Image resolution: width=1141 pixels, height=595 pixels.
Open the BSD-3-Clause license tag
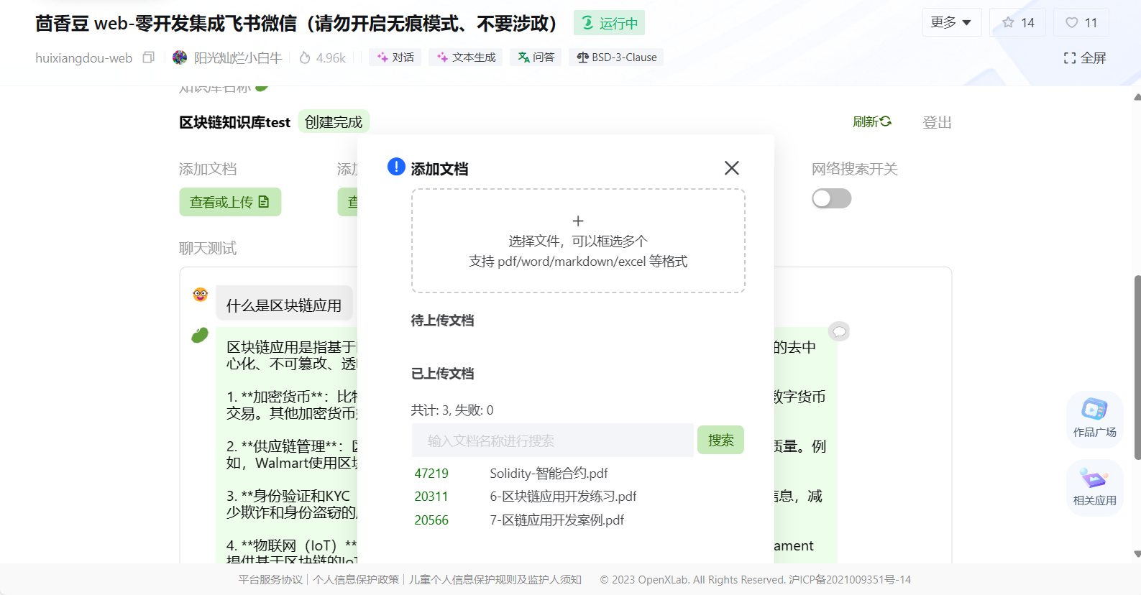click(x=616, y=57)
